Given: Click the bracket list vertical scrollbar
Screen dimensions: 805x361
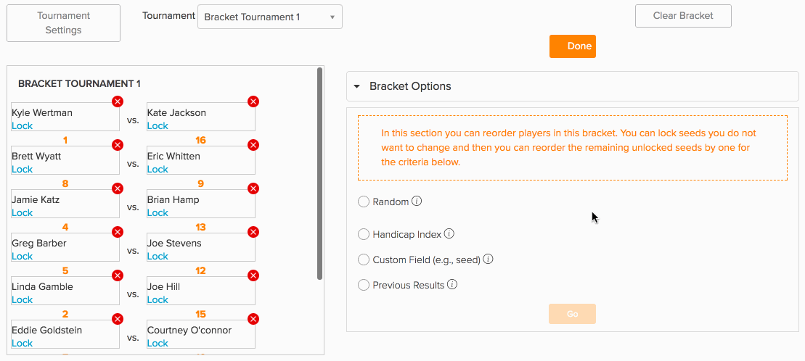Looking at the screenshot, I should coord(320,173).
